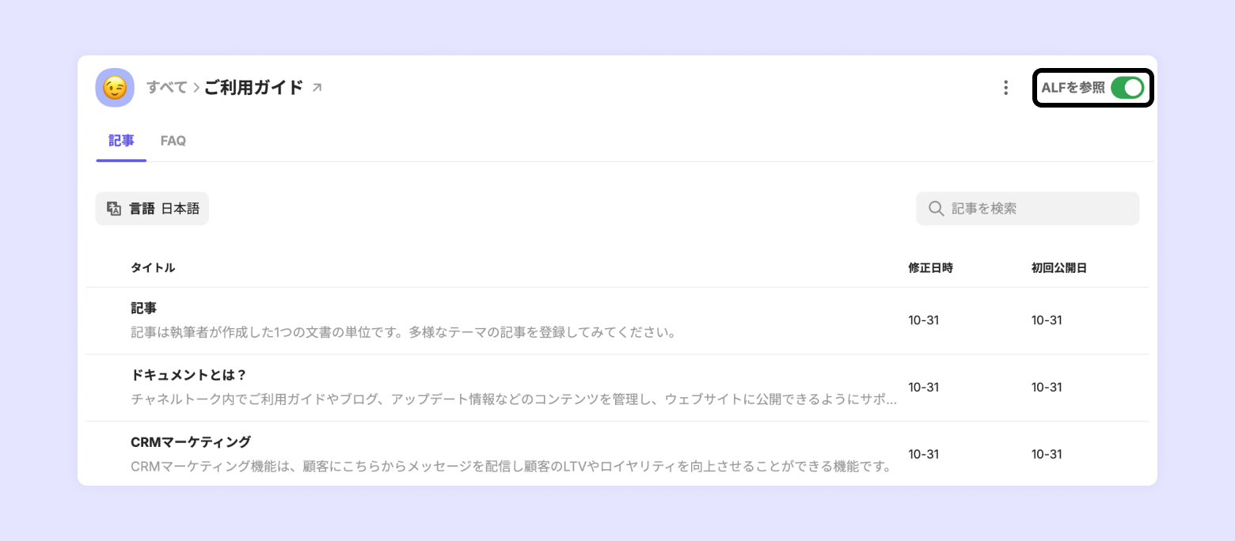
Task: Click the ご利用ガイド breadcrumb title
Action: [x=253, y=88]
